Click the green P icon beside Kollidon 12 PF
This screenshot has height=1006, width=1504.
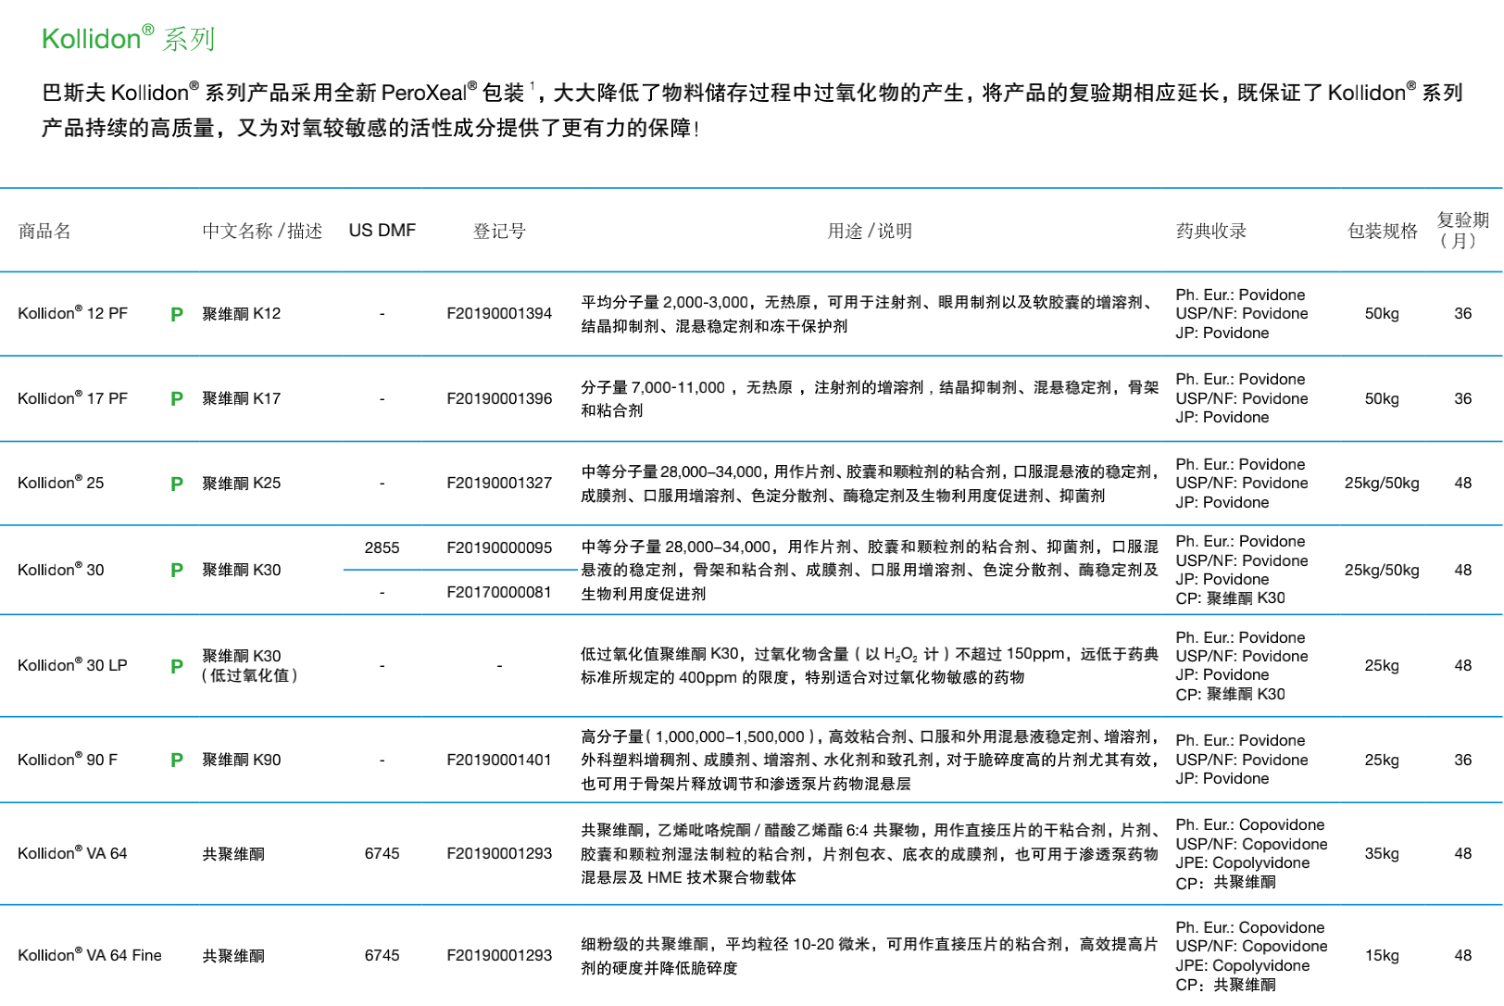click(x=177, y=314)
